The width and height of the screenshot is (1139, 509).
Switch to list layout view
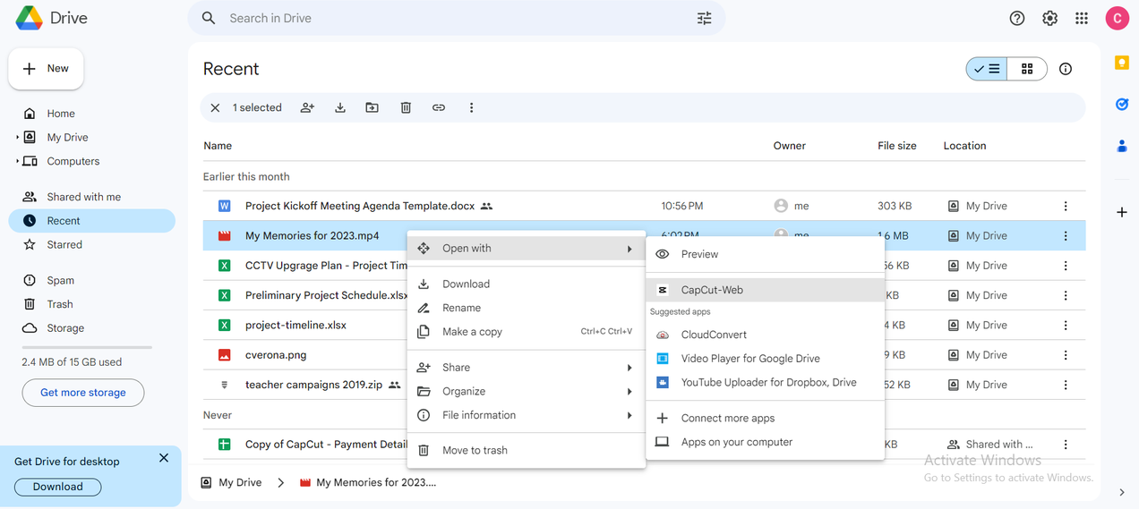coord(987,69)
